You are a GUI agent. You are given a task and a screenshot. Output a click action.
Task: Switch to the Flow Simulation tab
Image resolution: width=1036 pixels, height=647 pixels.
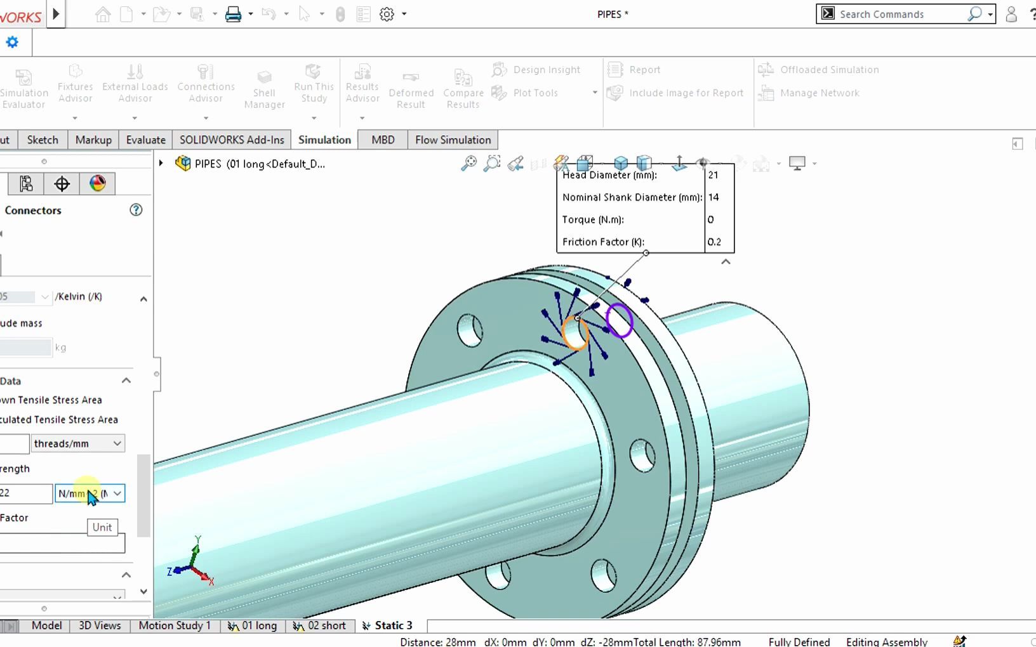pyautogui.click(x=453, y=140)
